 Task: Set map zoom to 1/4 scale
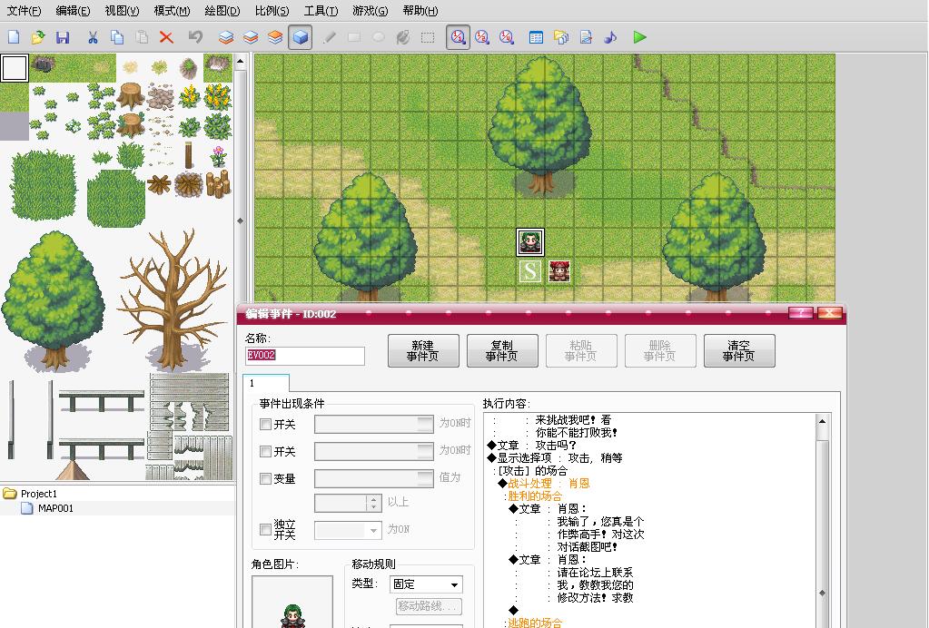coord(507,37)
